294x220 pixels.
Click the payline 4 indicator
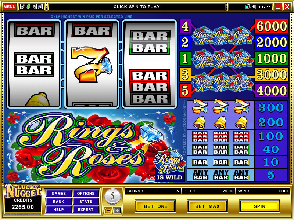185,26
